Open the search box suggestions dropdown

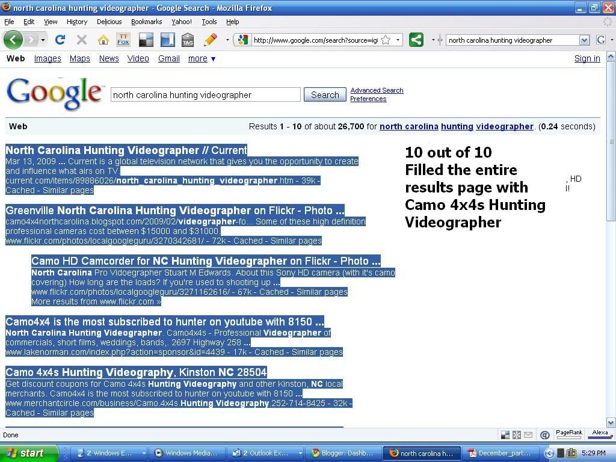[x=585, y=40]
